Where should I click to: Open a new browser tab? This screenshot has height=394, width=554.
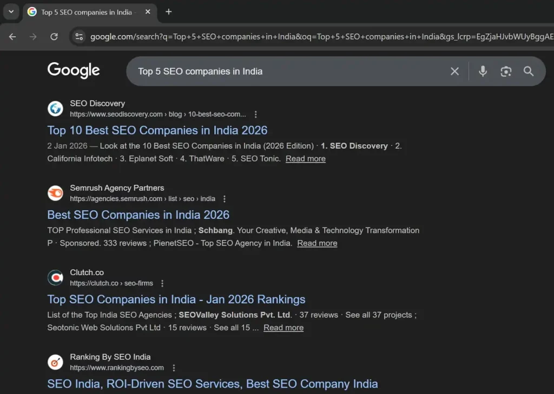(169, 12)
